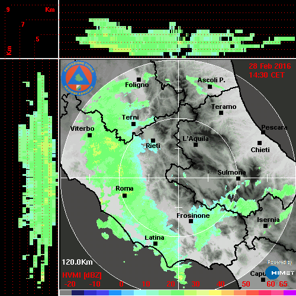Image resolution: width=296 pixels, height=296 pixels.
Task: Click the yellow swatch in the color scale
Action: point(215,292)
